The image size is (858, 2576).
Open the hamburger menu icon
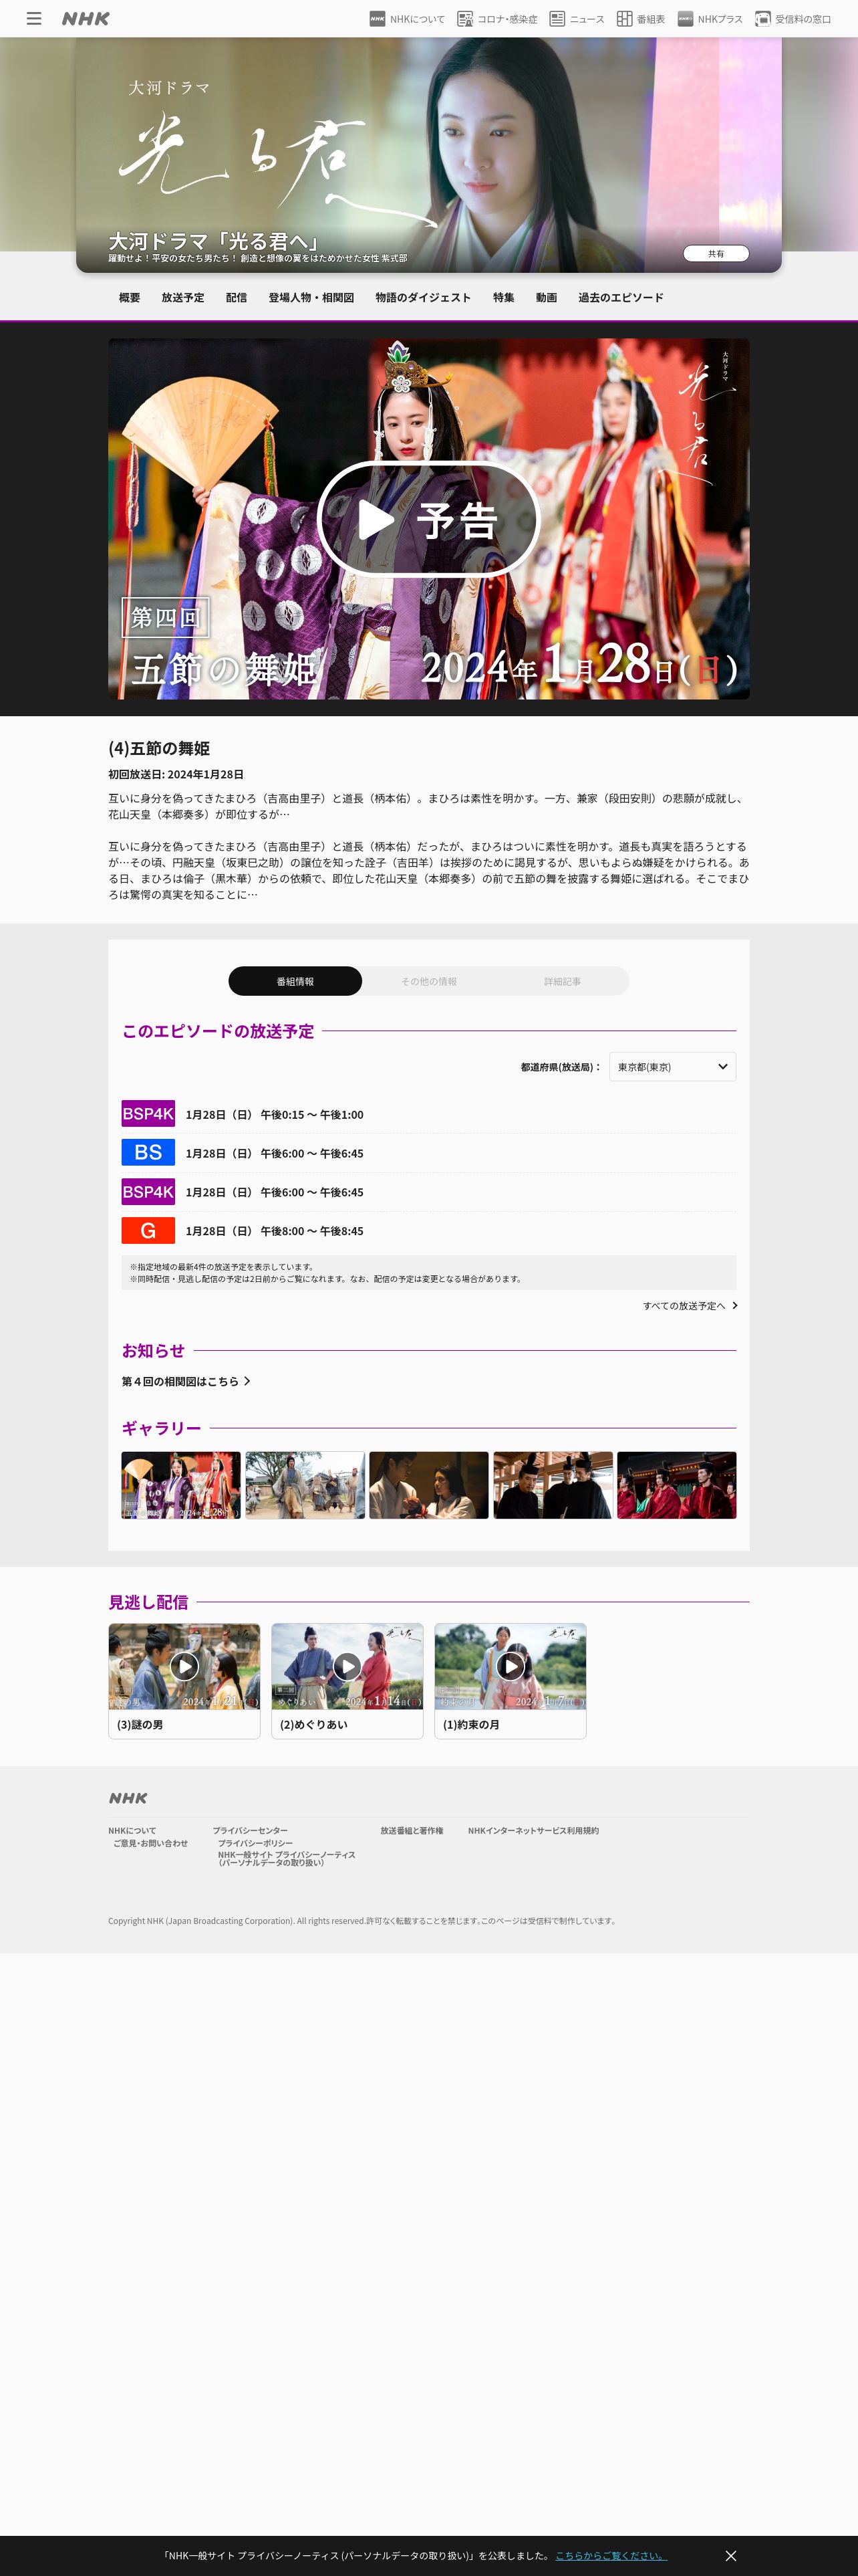pos(34,18)
